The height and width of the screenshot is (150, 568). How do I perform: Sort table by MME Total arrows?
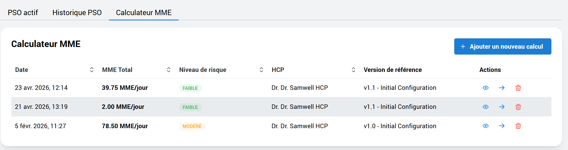pyautogui.click(x=169, y=70)
